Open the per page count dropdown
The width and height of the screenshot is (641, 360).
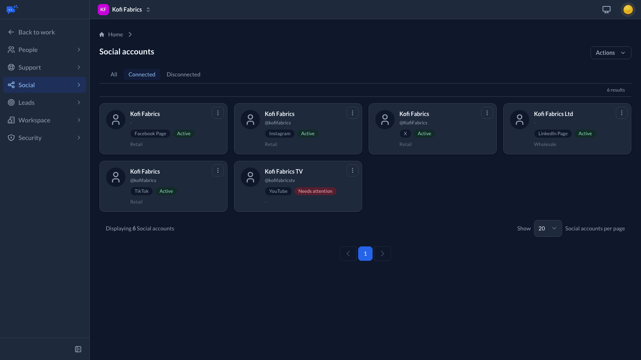click(x=548, y=228)
